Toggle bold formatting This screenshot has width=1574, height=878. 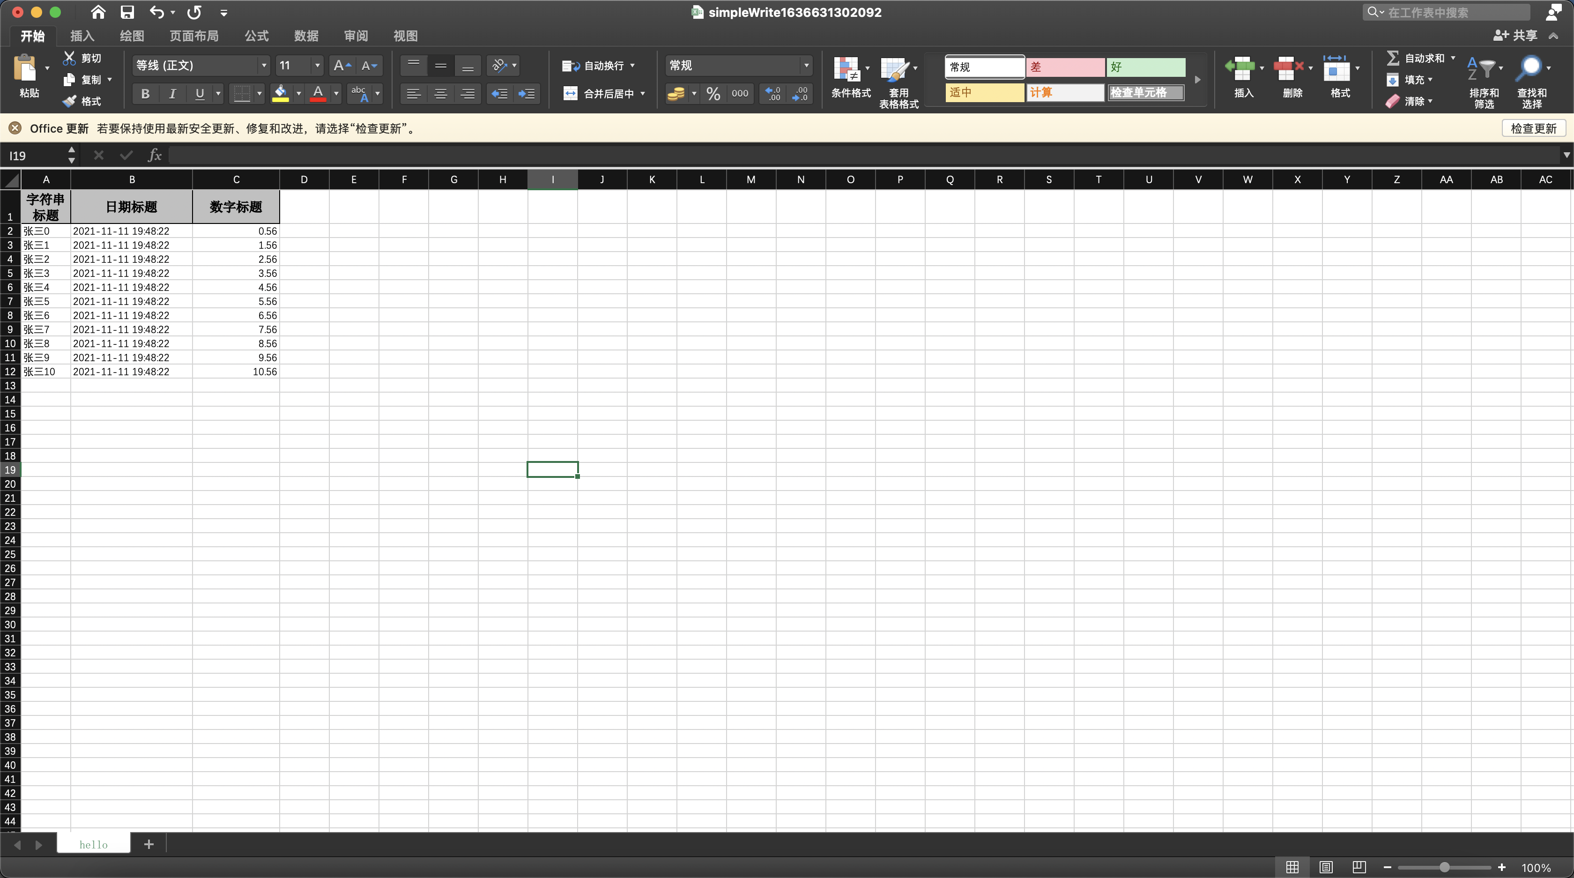tap(145, 94)
